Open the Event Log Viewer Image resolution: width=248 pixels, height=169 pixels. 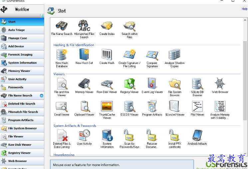(152, 83)
